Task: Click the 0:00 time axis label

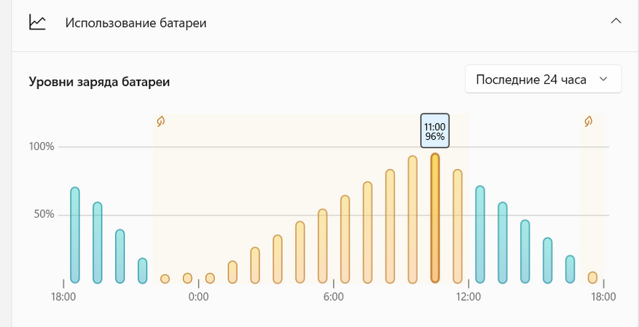Action: (198, 296)
